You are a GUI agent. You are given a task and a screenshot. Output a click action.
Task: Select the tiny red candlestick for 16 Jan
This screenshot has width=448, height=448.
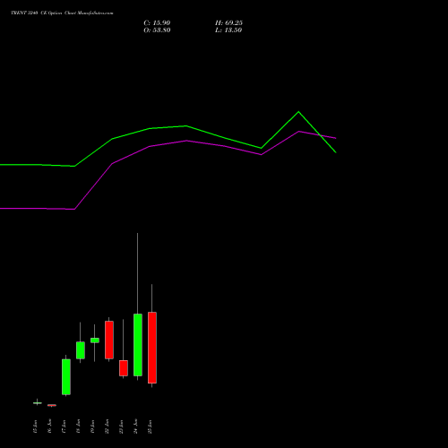pos(52,405)
